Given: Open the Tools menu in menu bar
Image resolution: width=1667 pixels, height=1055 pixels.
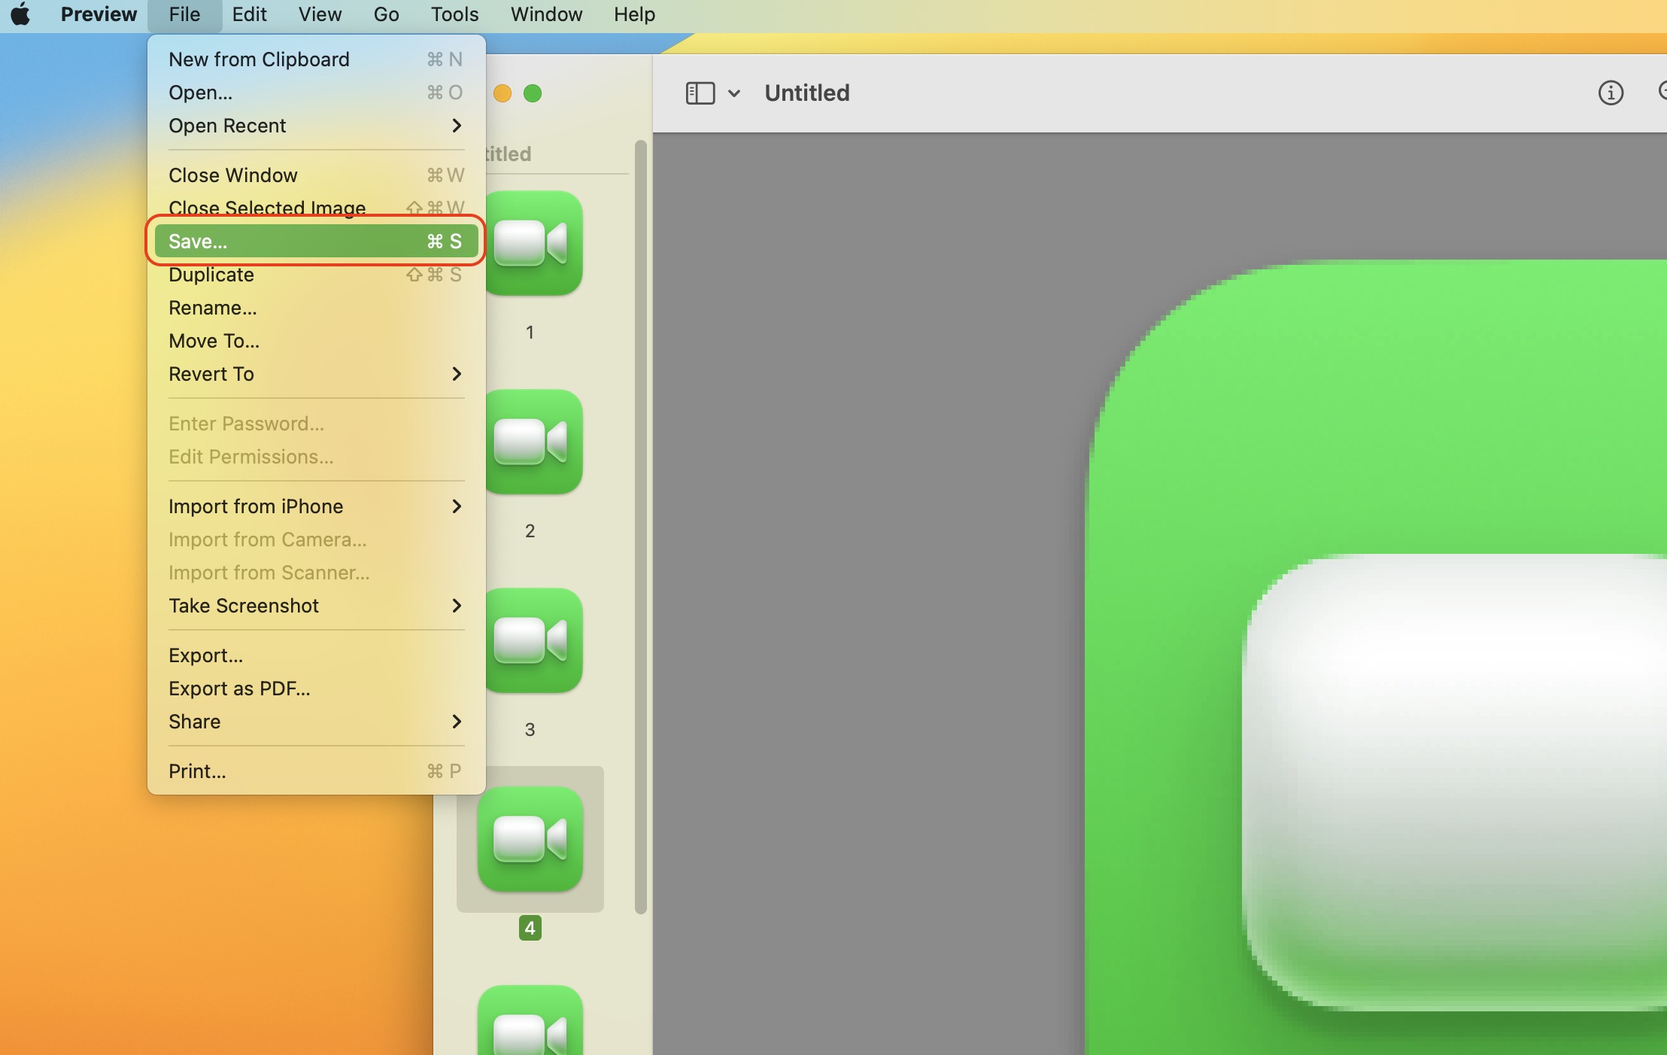Looking at the screenshot, I should click(454, 14).
